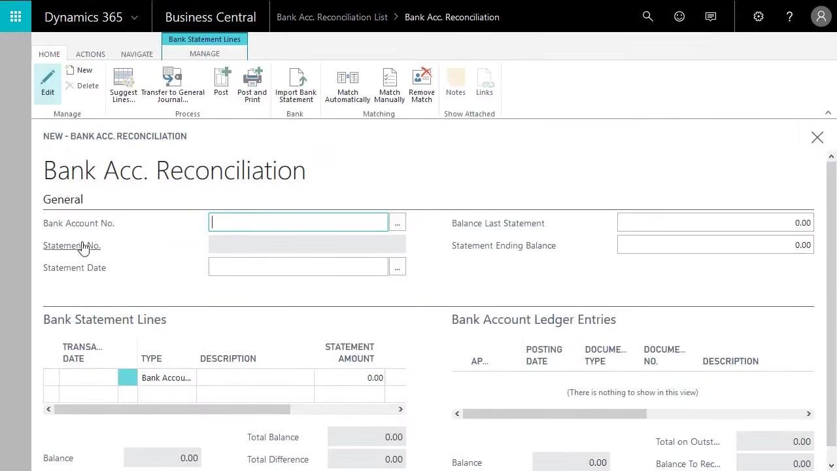Click the Business Central title

[211, 17]
